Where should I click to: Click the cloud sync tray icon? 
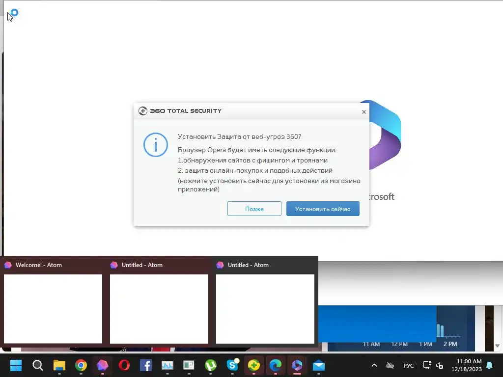tap(390, 365)
